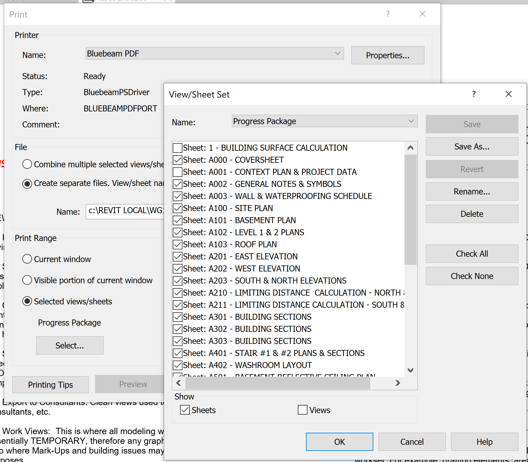Choose Combine multiple selected views option
The image size is (528, 462).
(x=27, y=164)
